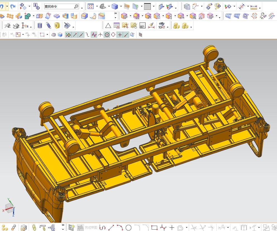This screenshot has height=231, width=277.
Task: Open the dropdown next to Fit view
Action: (97, 7)
